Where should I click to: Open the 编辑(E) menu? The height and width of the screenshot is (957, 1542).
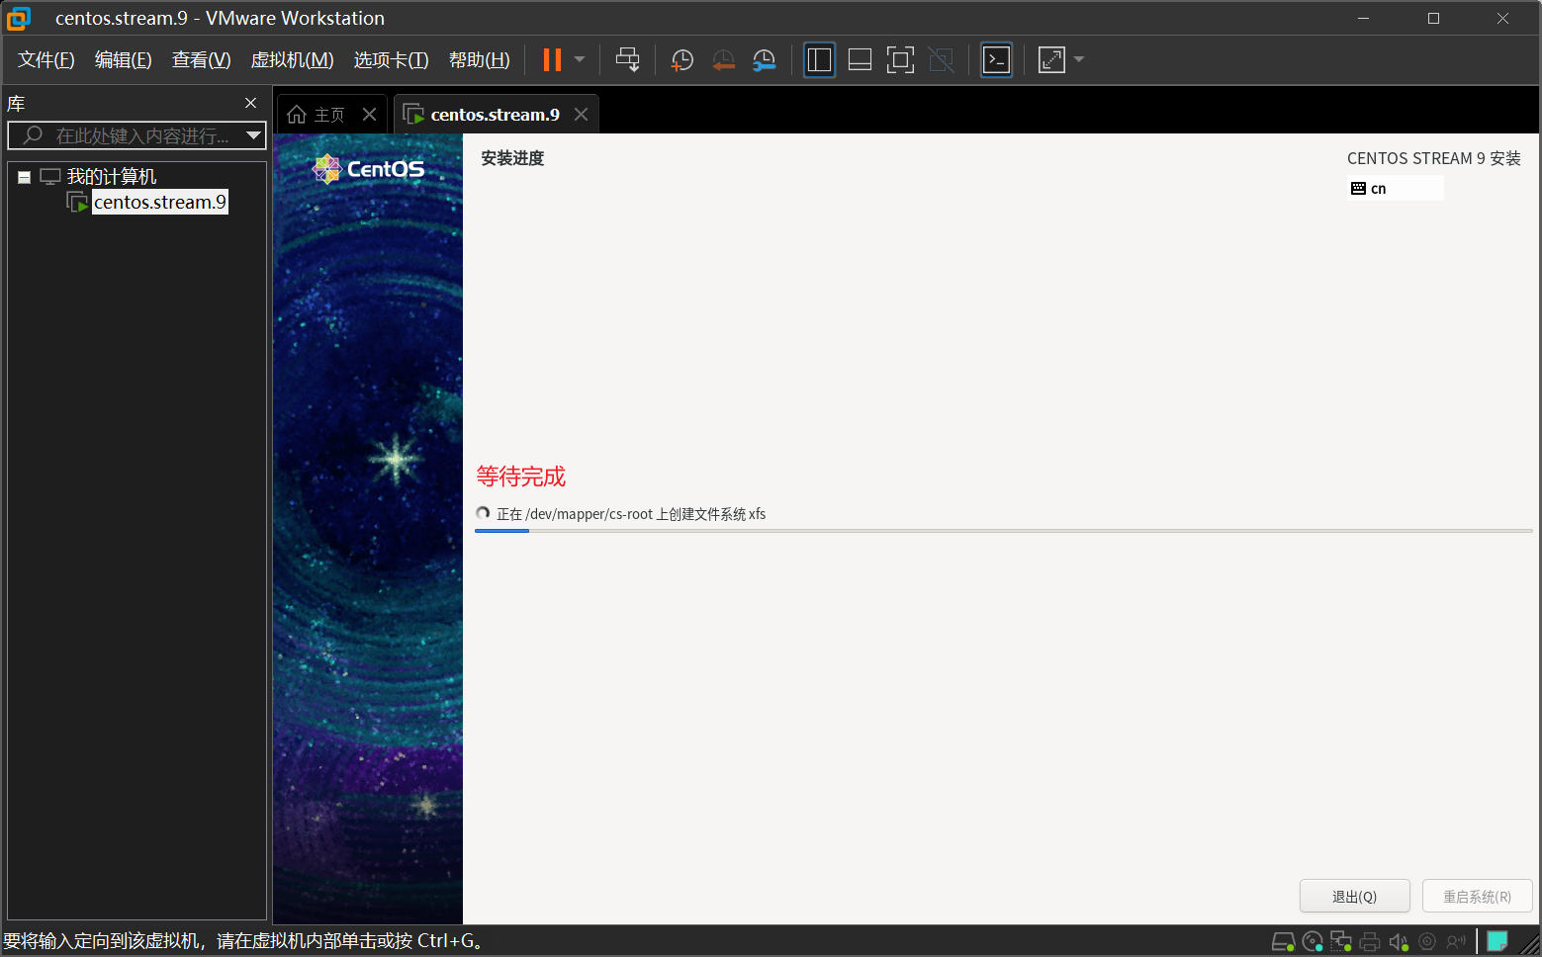(124, 59)
